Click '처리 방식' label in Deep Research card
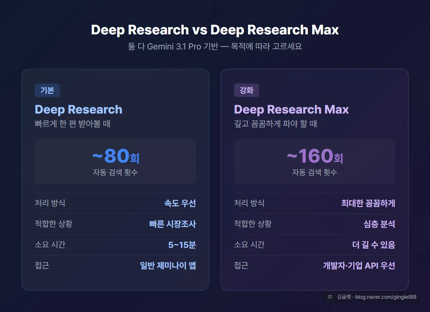 click(50, 203)
